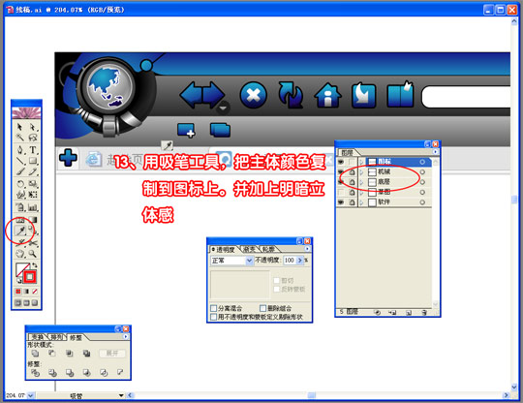The width and height of the screenshot is (523, 403).
Task: Open the blend mode 正常 dropdown
Action: 249,261
